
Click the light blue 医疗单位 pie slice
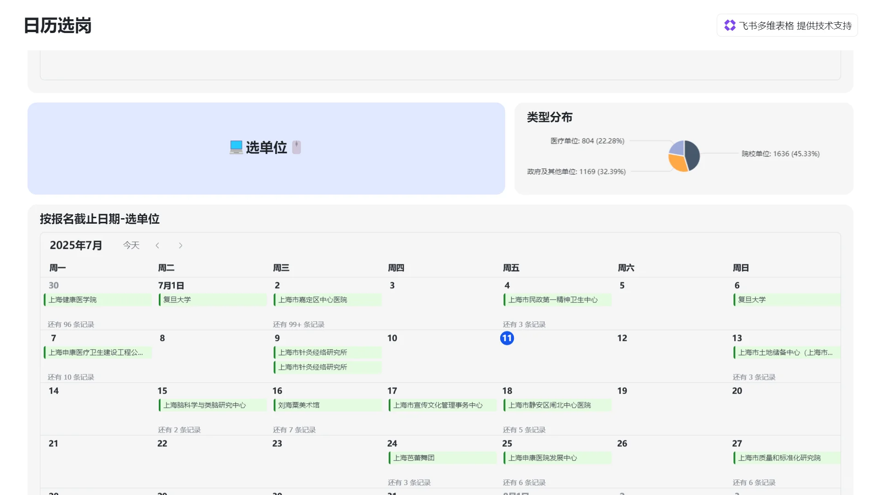[677, 148]
